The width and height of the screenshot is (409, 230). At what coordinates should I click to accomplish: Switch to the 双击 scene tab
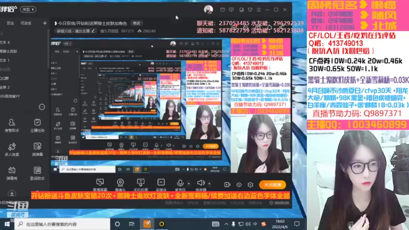(x=10, y=23)
